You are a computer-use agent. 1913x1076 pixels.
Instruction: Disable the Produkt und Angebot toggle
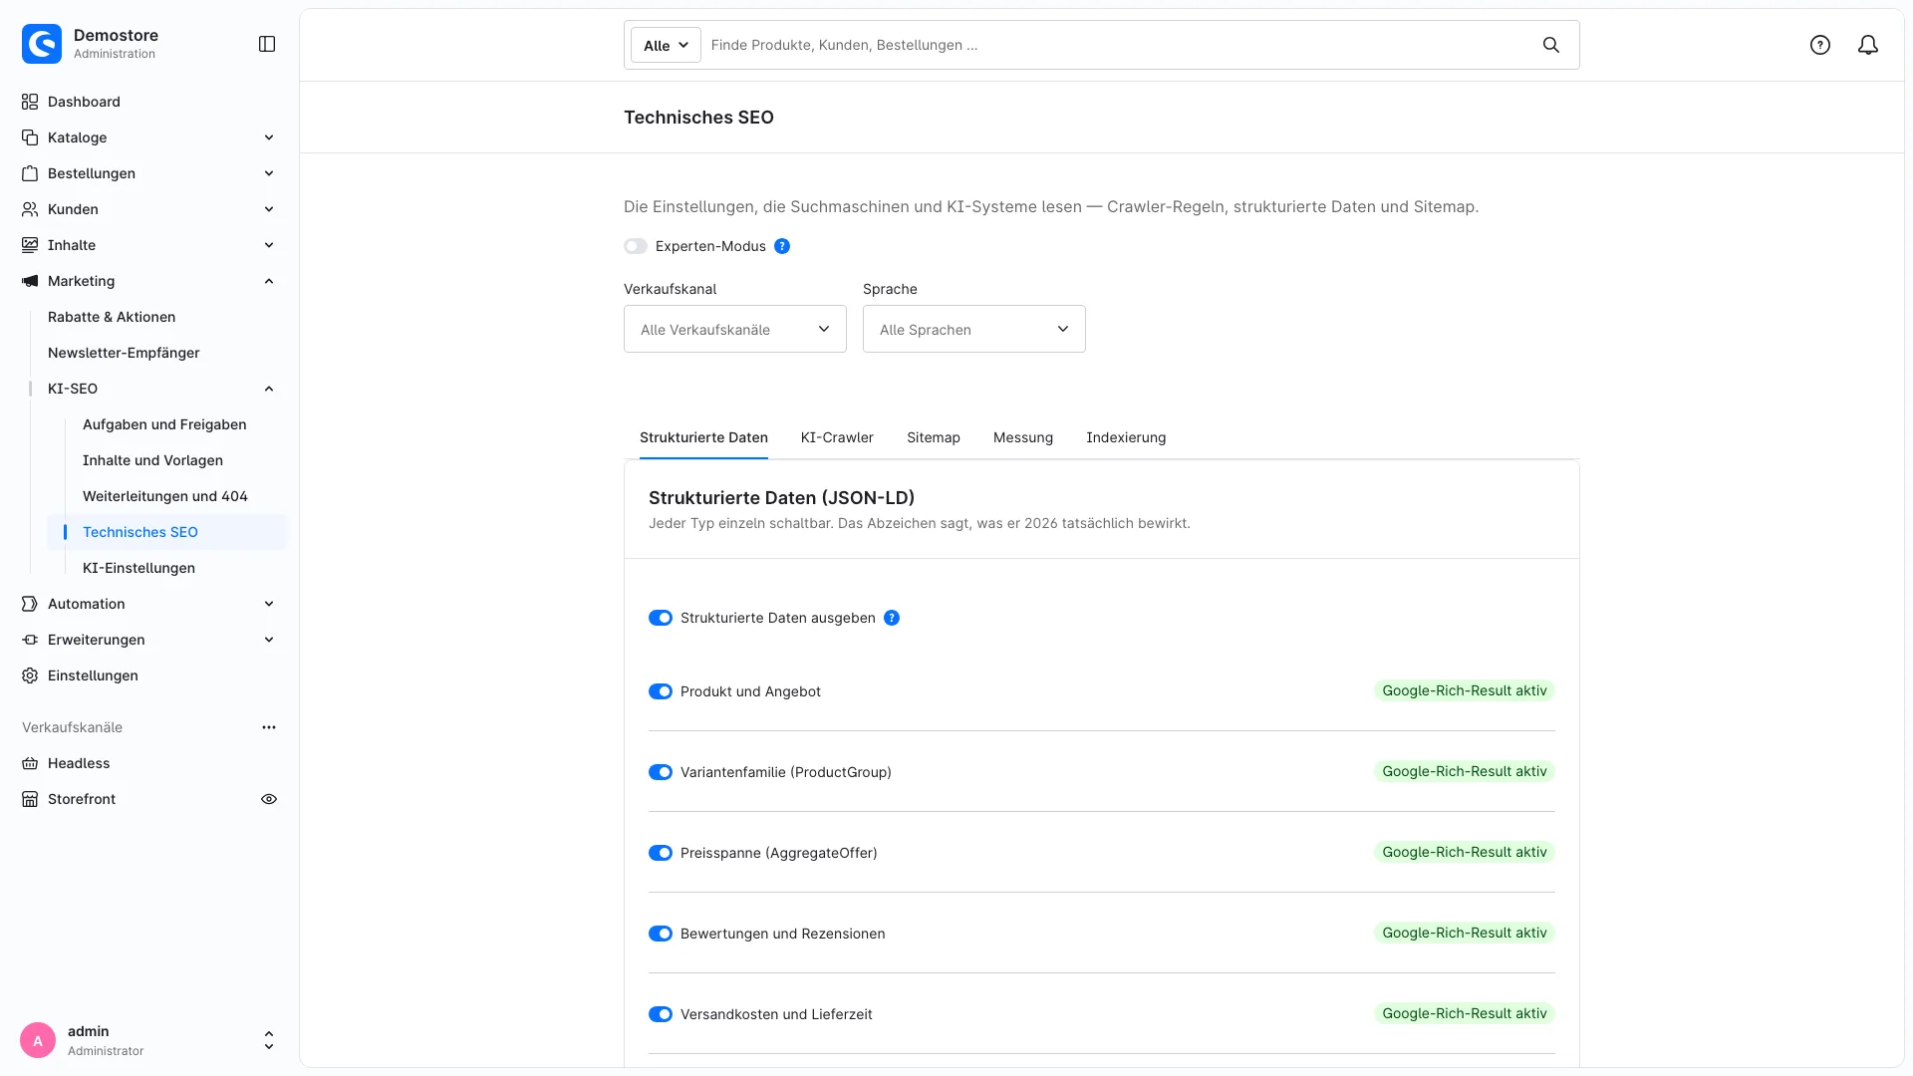point(661,691)
